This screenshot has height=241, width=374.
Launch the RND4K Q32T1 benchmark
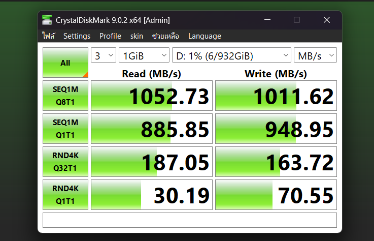click(x=65, y=161)
